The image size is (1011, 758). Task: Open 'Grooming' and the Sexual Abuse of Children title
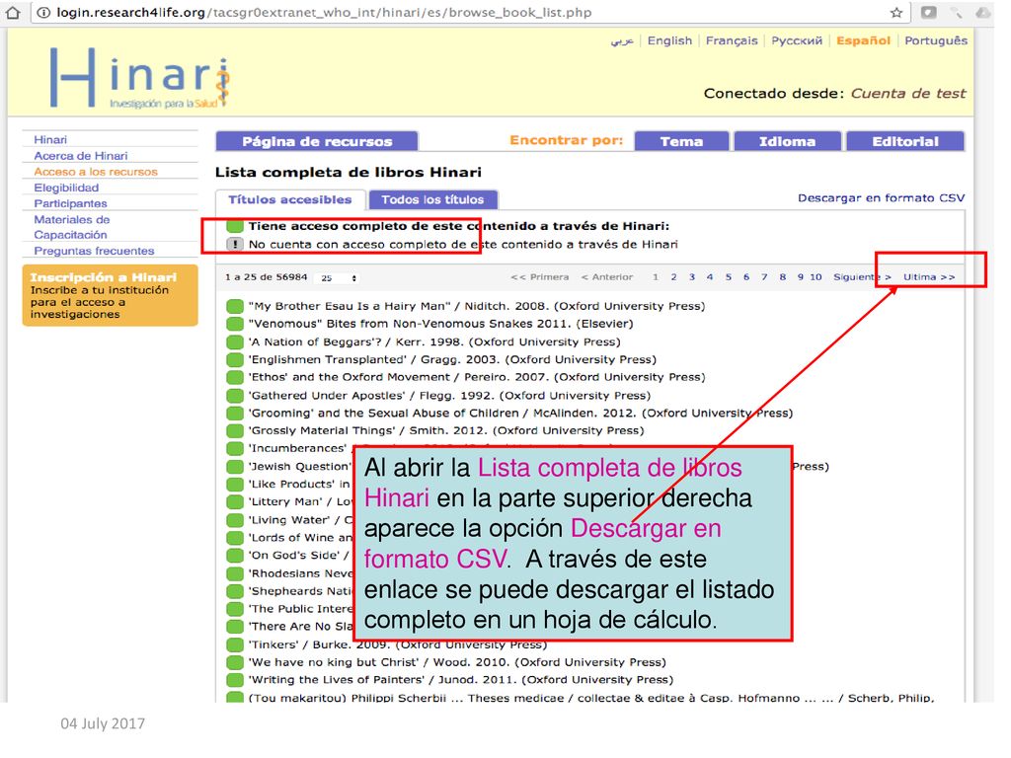[x=520, y=414]
